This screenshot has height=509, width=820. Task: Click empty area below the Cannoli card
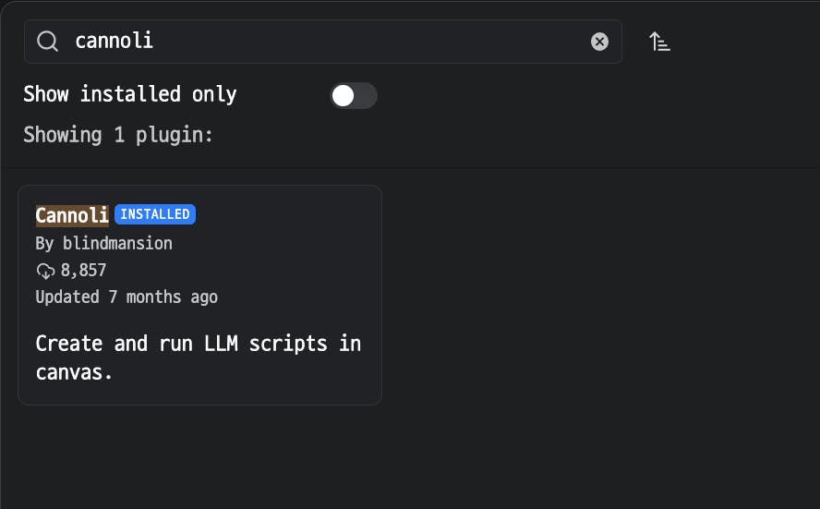(199, 457)
